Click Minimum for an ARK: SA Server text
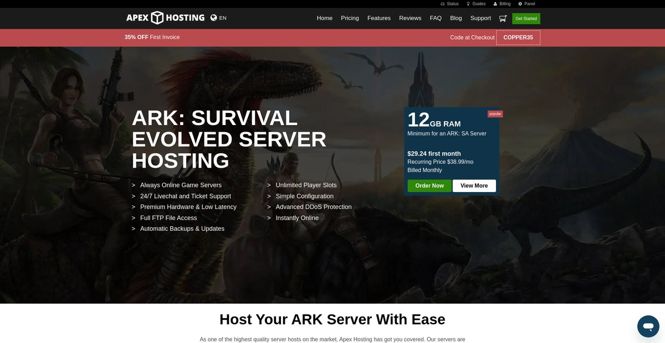665x343 pixels. pos(447,133)
